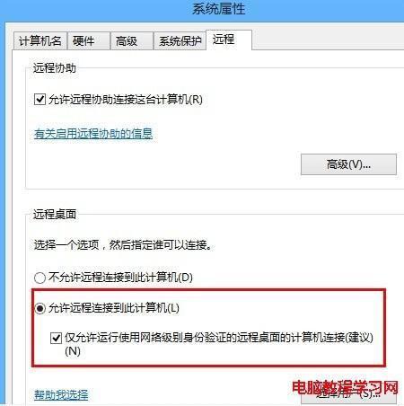This screenshot has width=404, height=406.
Task: Click the 选择一个选项 instruction text
Action: (123, 245)
